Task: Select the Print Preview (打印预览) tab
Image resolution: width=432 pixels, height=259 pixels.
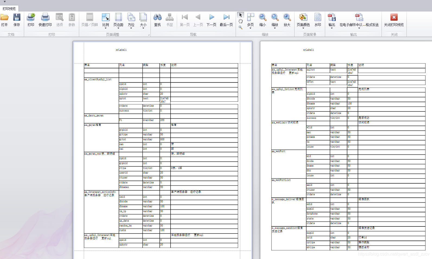Action: (x=9, y=9)
